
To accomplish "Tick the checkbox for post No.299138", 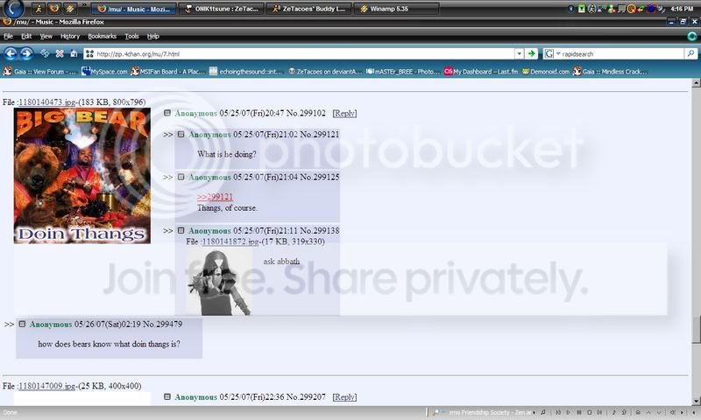I will (181, 230).
